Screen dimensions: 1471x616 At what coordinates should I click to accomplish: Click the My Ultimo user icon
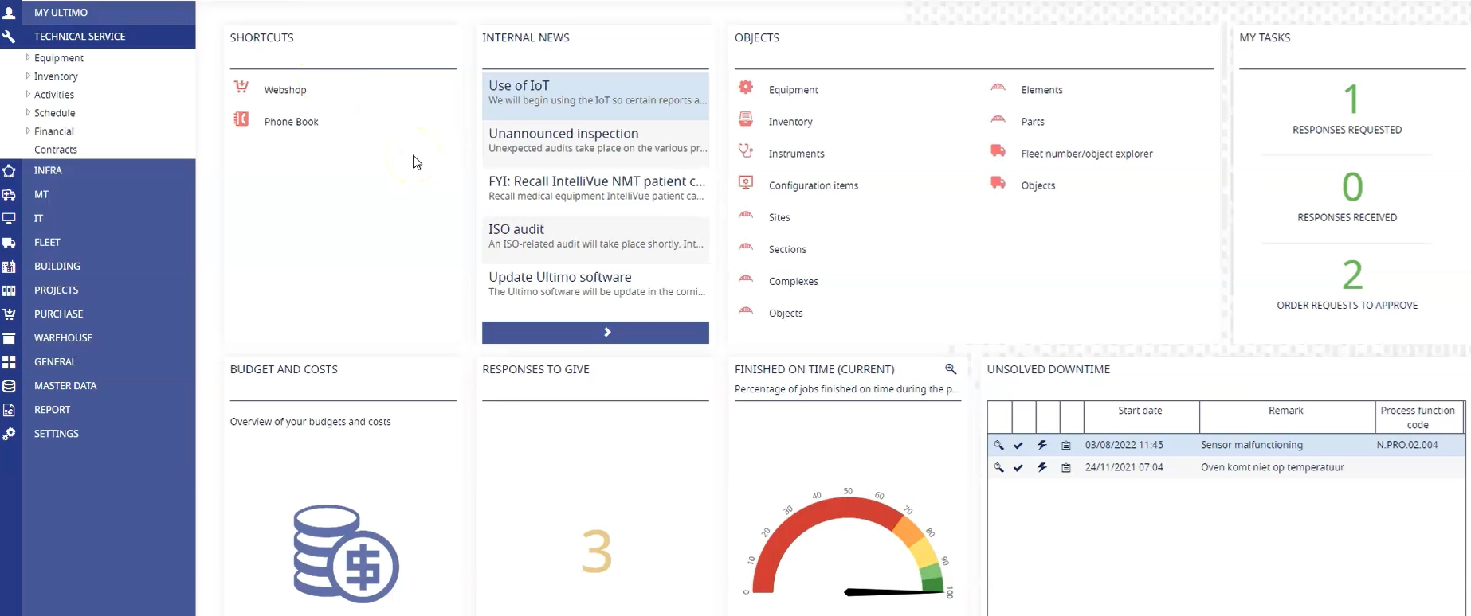(x=9, y=12)
